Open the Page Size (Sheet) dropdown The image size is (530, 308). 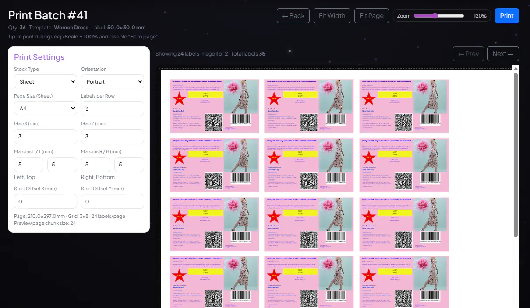pyautogui.click(x=46, y=108)
